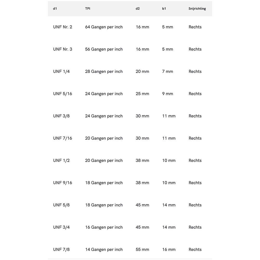Click the d1 column header
Image resolution: width=260 pixels, height=260 pixels.
55,9
